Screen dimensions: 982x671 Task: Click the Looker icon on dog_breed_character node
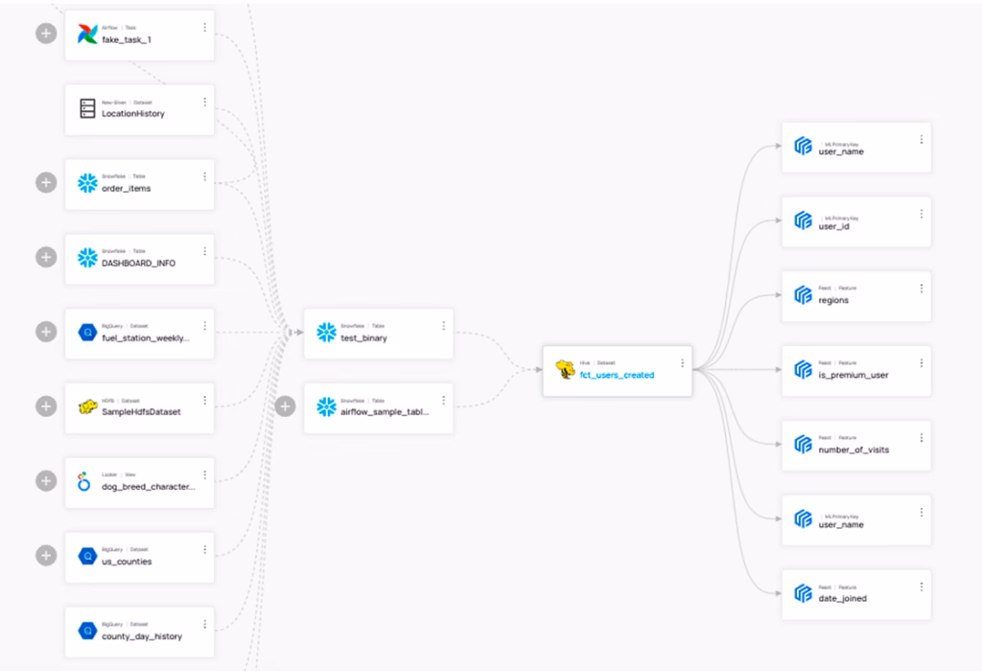pos(84,481)
